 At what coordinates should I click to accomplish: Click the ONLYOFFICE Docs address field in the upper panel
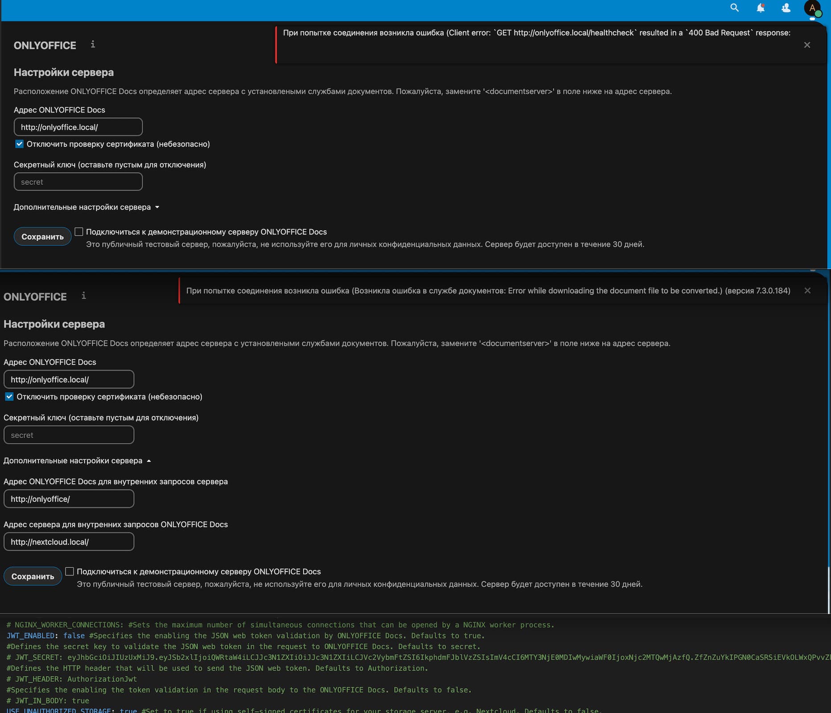point(78,127)
